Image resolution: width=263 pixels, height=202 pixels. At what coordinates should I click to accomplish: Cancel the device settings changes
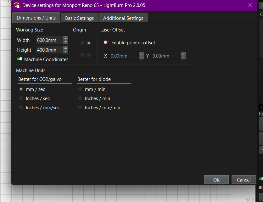tap(243, 180)
